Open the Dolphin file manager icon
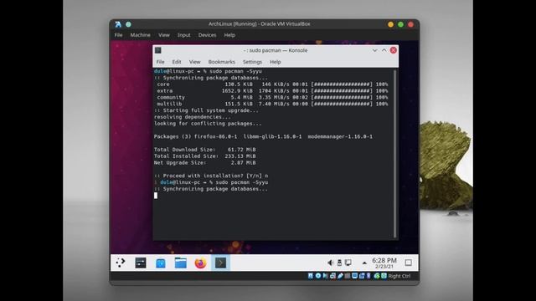This screenshot has width=536, height=301. (x=181, y=263)
